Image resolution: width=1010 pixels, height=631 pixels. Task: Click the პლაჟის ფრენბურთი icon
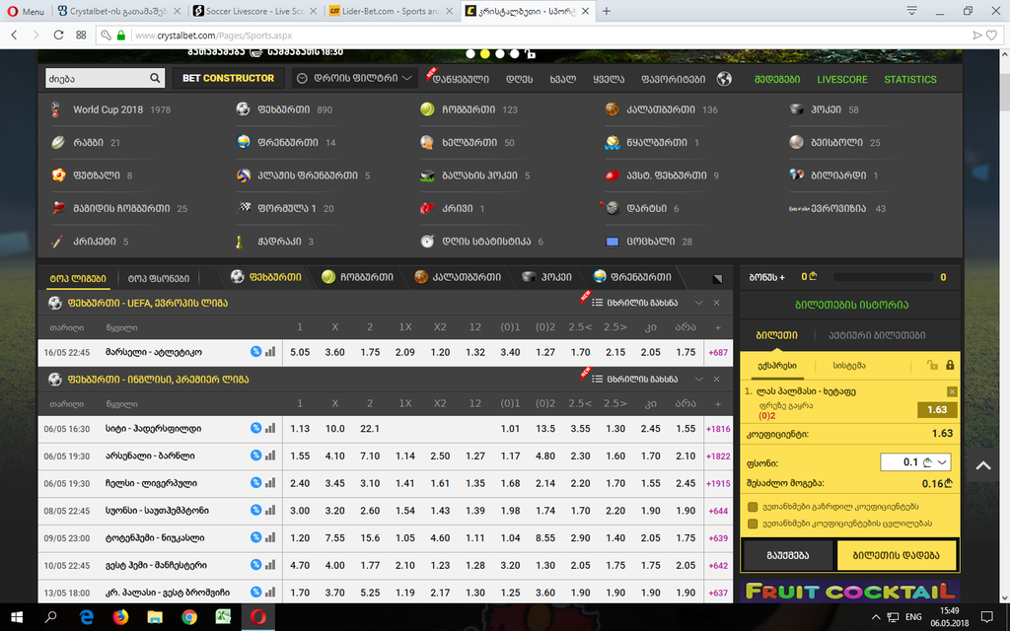[244, 175]
